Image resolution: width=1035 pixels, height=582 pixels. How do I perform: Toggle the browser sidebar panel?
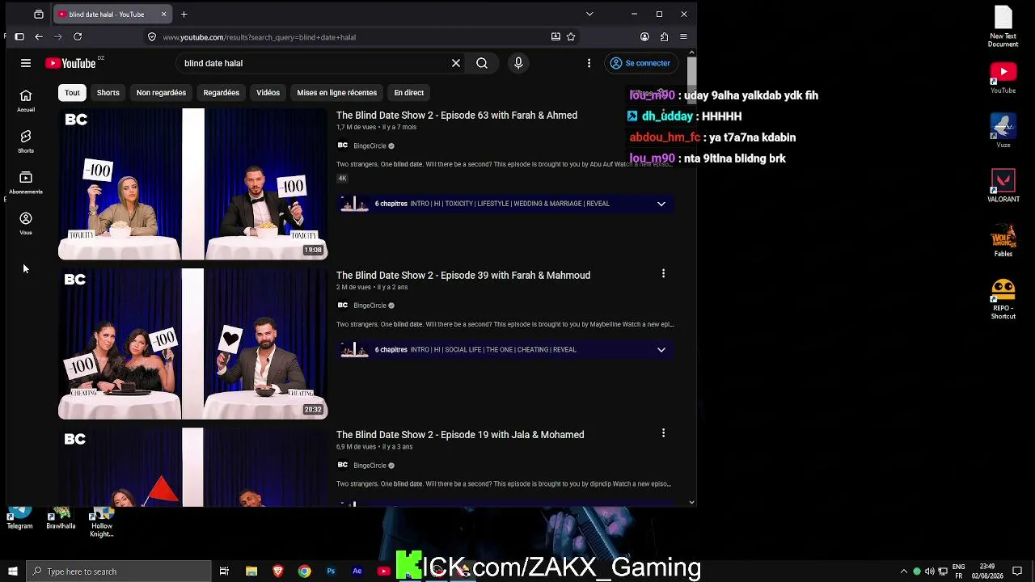pos(19,36)
